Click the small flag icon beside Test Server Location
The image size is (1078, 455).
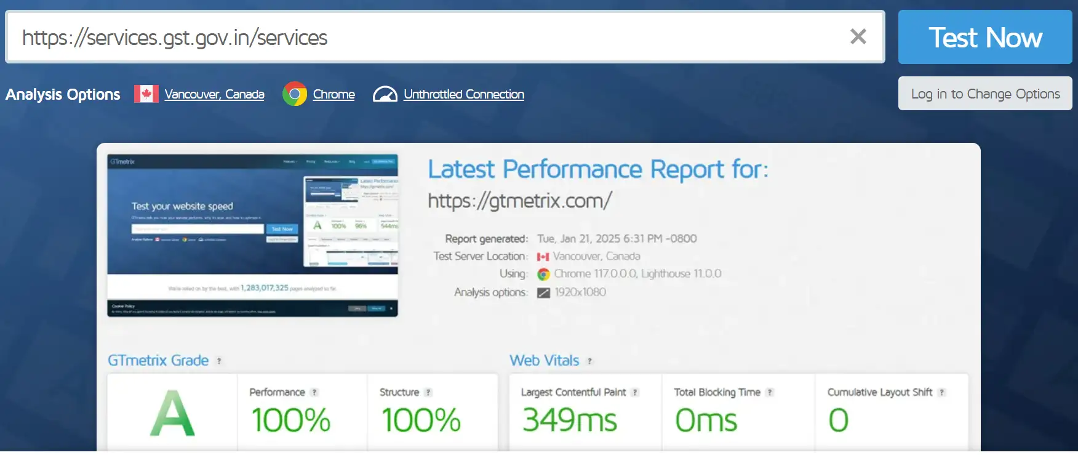(x=543, y=257)
